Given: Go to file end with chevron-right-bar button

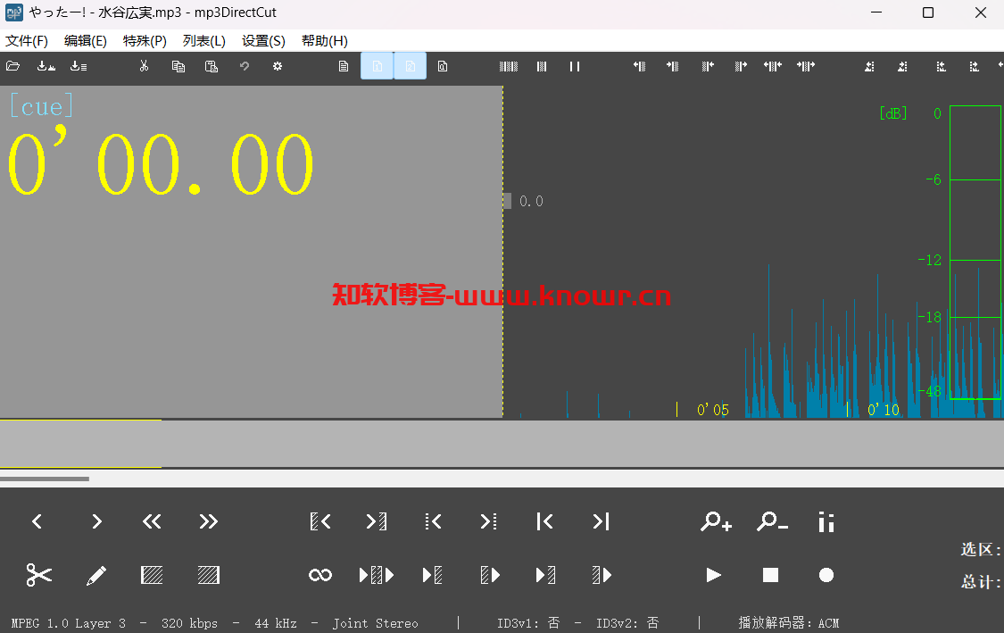Looking at the screenshot, I should coord(602,521).
